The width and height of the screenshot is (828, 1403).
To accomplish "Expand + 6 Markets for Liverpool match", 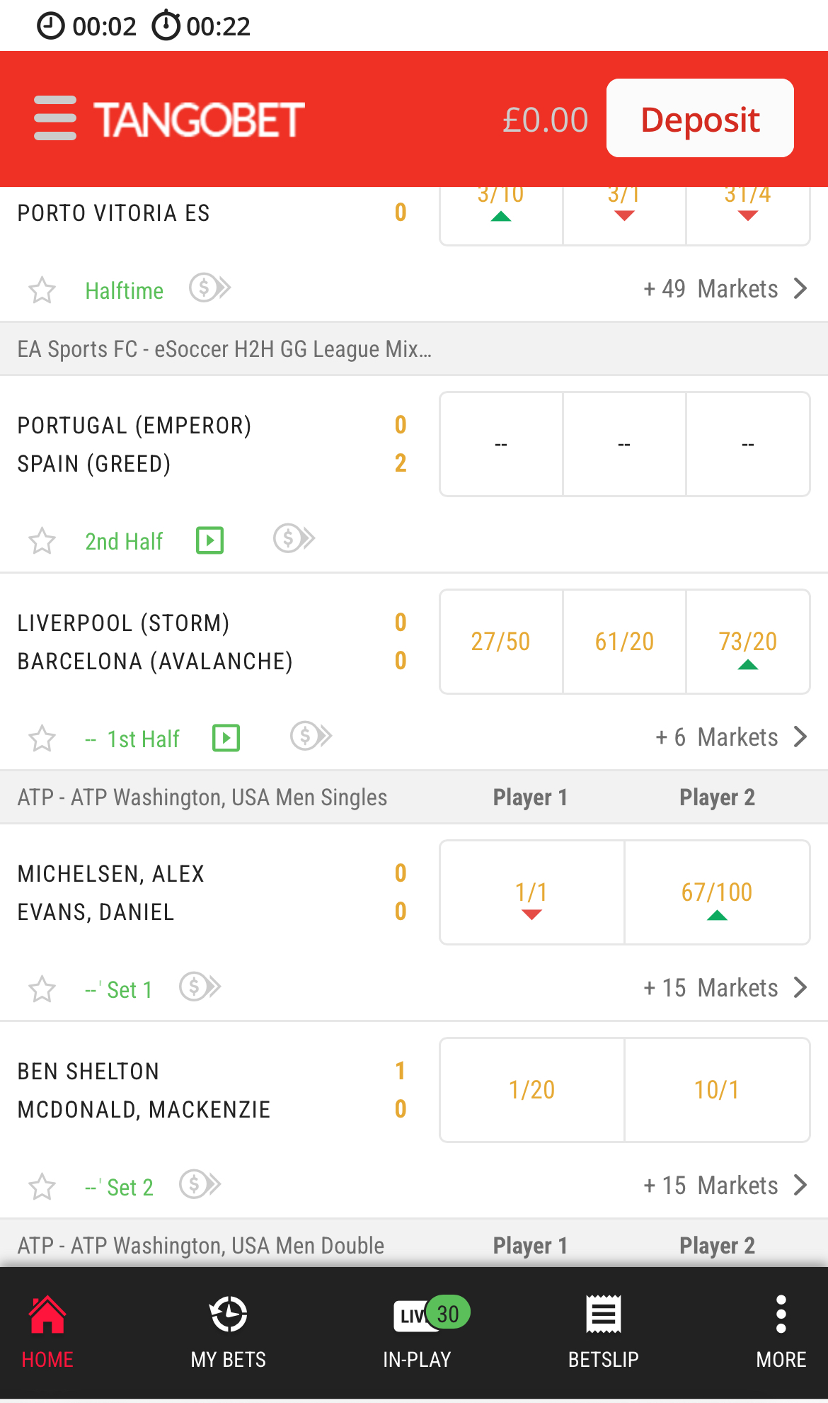I will click(x=731, y=737).
